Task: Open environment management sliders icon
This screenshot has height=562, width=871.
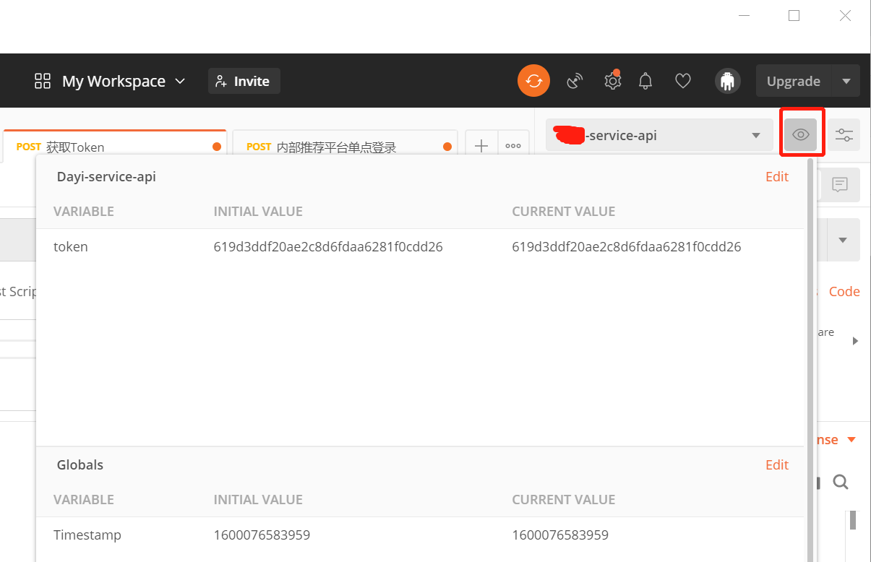Action: (844, 134)
